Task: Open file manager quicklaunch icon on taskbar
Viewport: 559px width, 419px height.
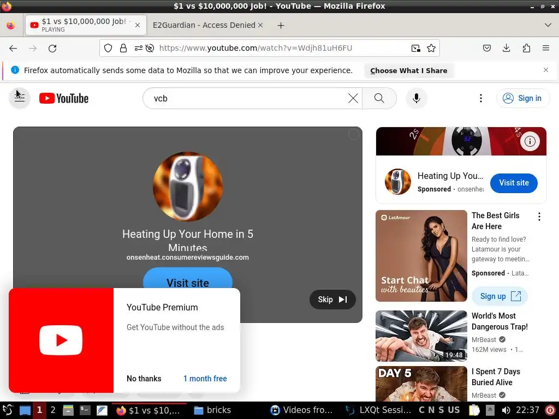Action: click(x=68, y=410)
